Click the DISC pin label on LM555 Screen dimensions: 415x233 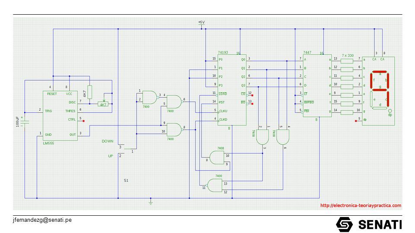[x=72, y=102]
